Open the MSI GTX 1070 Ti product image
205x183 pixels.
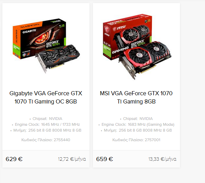[136, 47]
